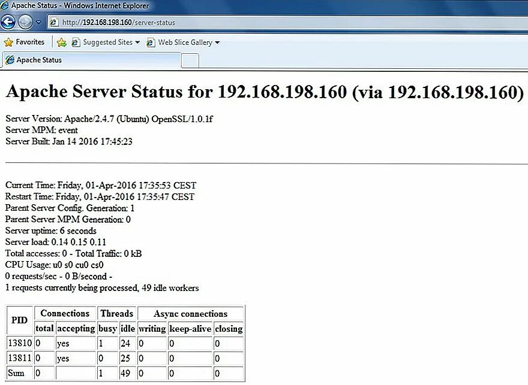
Task: Click the Internet Explorer icon in title bar
Action: coord(5,5)
